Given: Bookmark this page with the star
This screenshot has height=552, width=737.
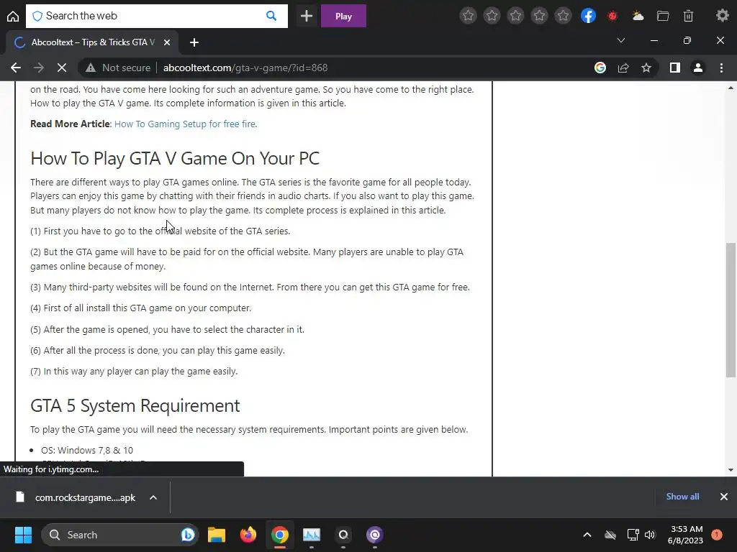Looking at the screenshot, I should coord(646,68).
